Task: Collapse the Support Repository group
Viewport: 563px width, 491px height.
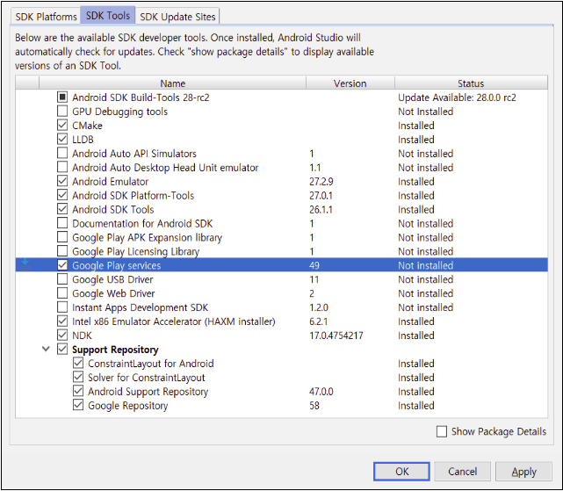Action: 46,349
